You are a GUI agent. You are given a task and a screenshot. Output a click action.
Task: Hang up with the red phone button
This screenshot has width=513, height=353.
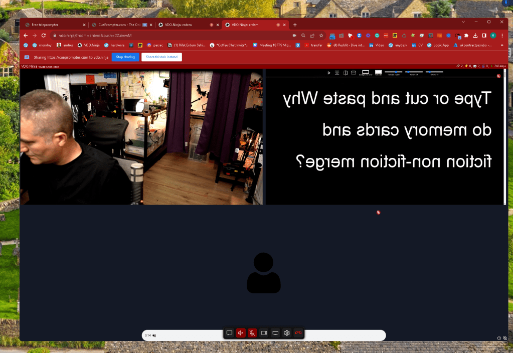click(x=298, y=333)
